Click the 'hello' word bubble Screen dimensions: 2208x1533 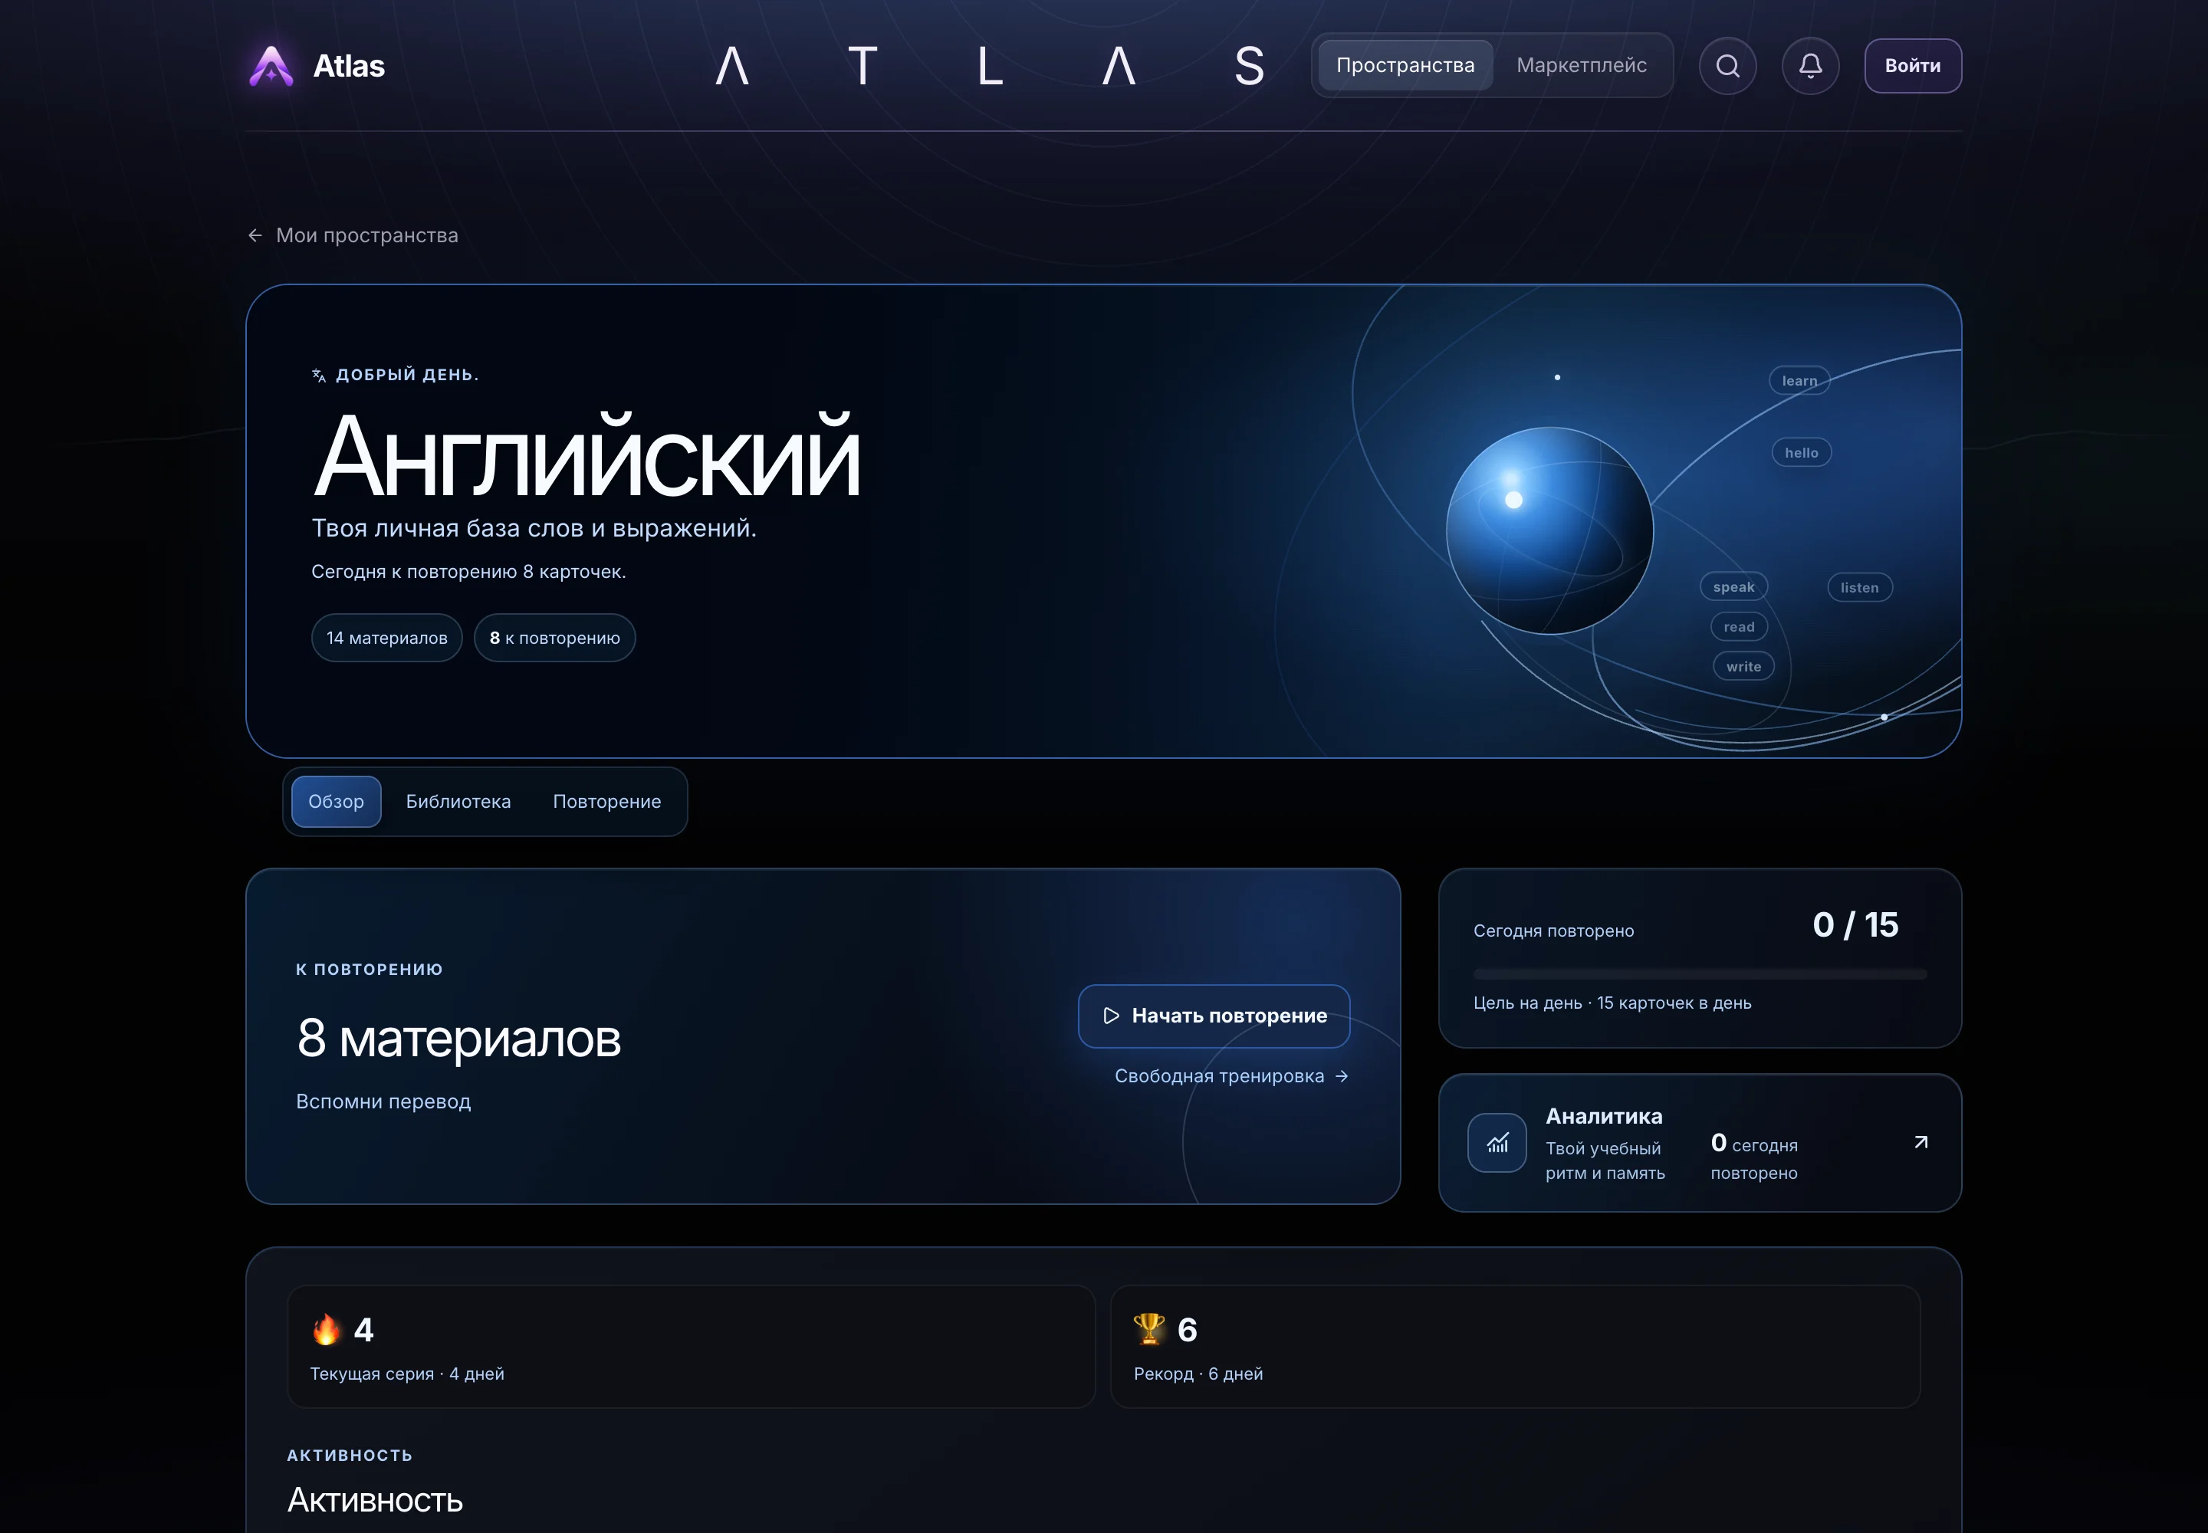coord(1801,452)
